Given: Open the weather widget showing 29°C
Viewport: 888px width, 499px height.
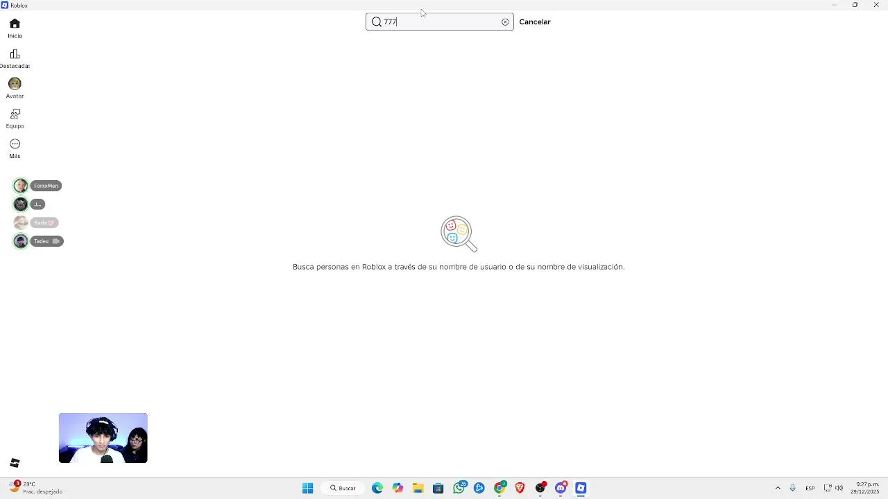Looking at the screenshot, I should 36,488.
